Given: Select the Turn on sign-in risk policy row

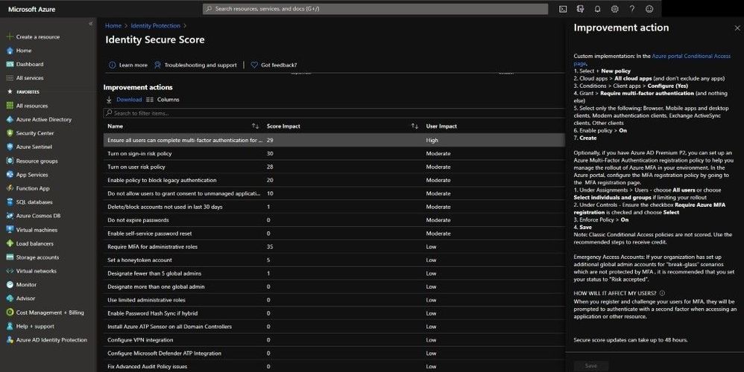Looking at the screenshot, I should pos(334,153).
